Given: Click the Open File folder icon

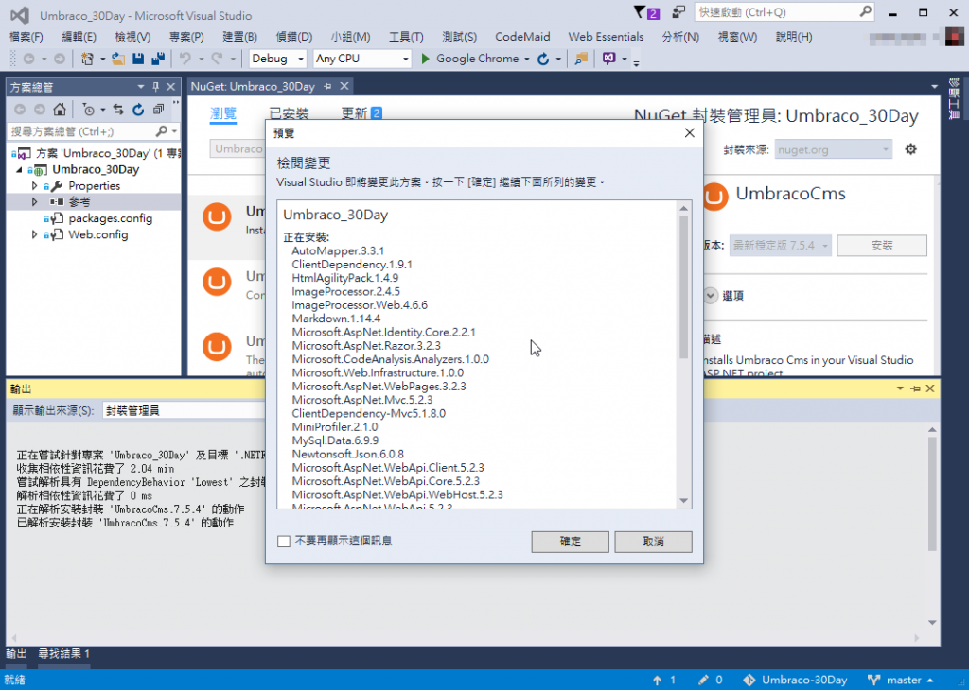Looking at the screenshot, I should 117,59.
